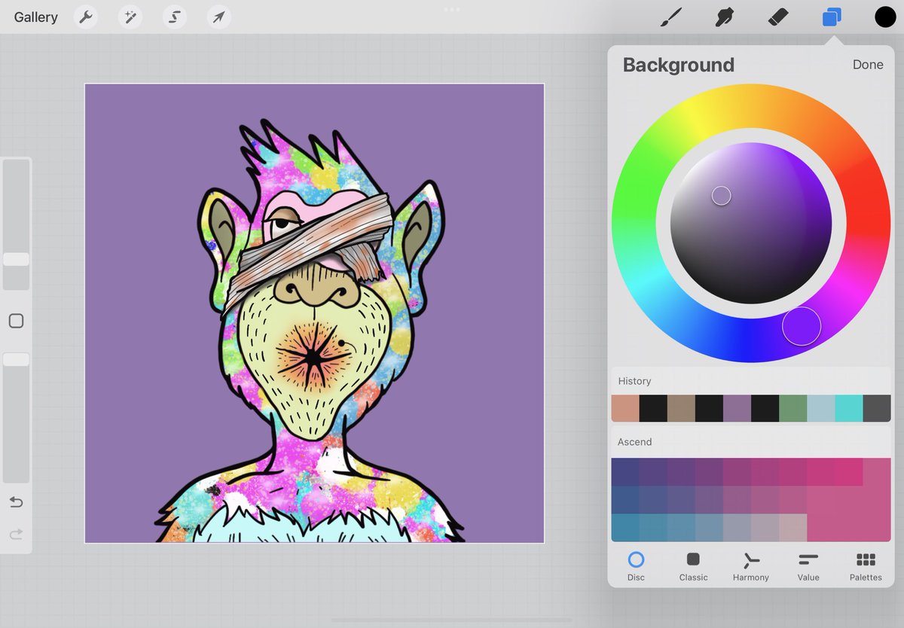The height and width of the screenshot is (628, 904).
Task: Pick the pale blue swatch in History
Action: (x=821, y=408)
